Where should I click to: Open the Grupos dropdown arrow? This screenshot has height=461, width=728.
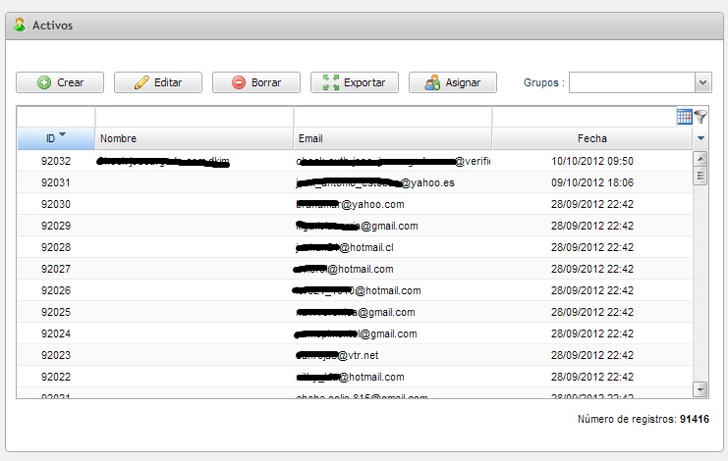pos(702,82)
